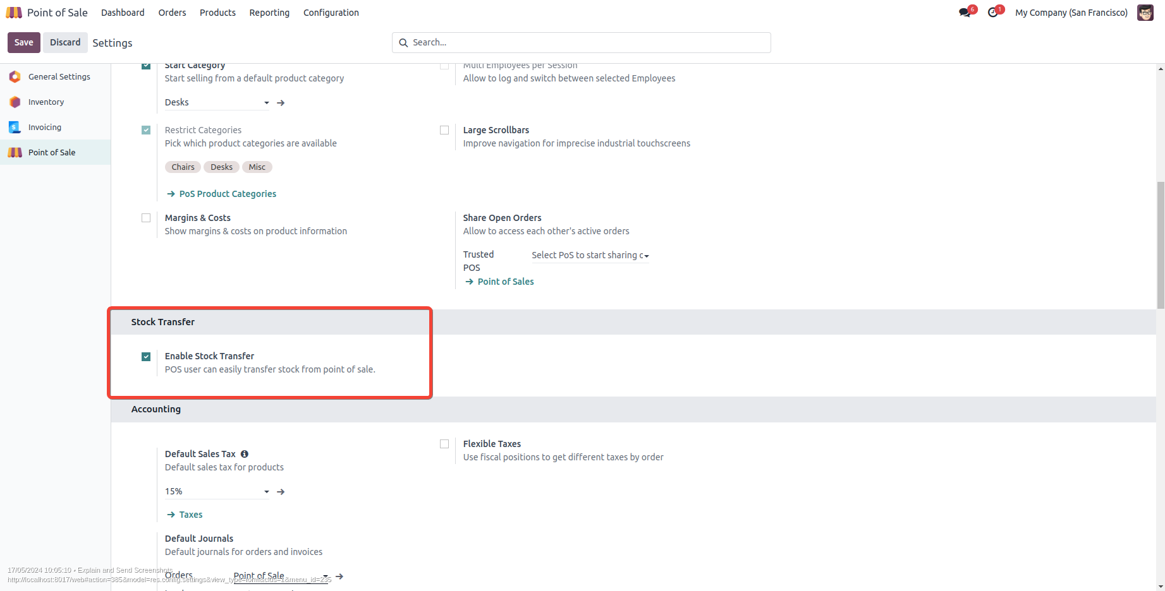The width and height of the screenshot is (1165, 591).
Task: Expand the Start Category Desks dropdown
Action: pos(266,103)
